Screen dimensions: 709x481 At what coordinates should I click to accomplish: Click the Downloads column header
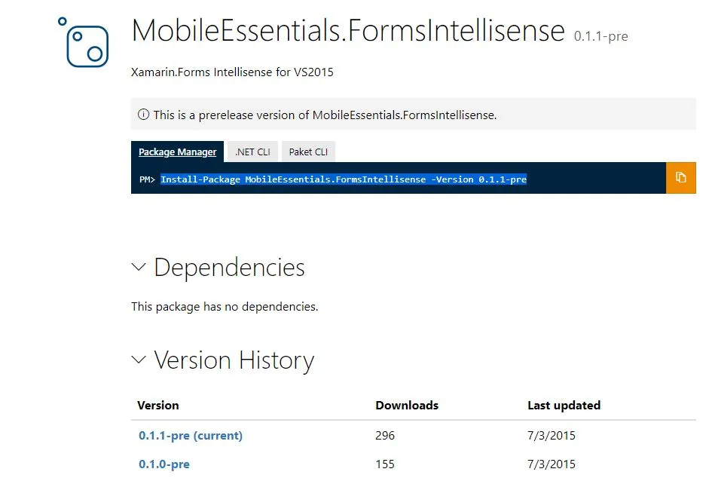pyautogui.click(x=407, y=406)
